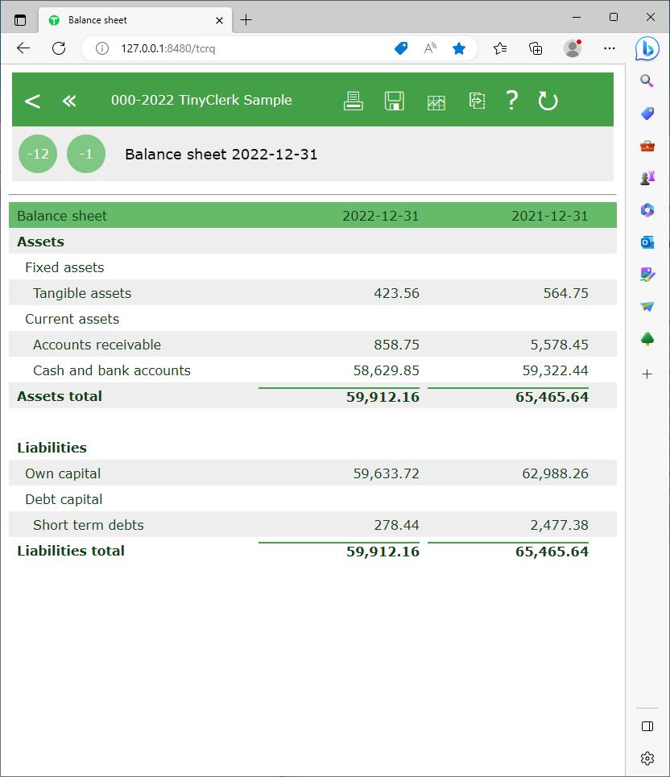Viewport: 670px width, 777px height.
Task: Jump back with double left chevron
Action: point(69,101)
